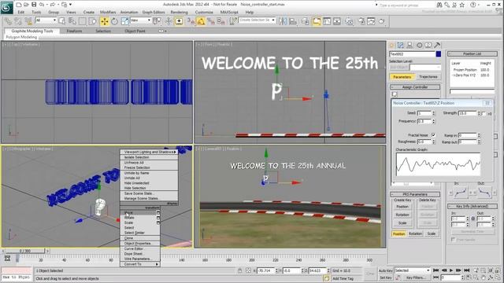Toggle the Free Handle checkbox

[454, 240]
